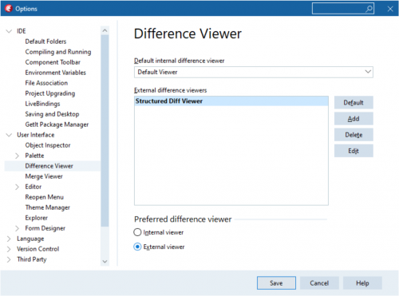Open Object Inspector page
Screen dimensions: 399x296
(x=48, y=145)
